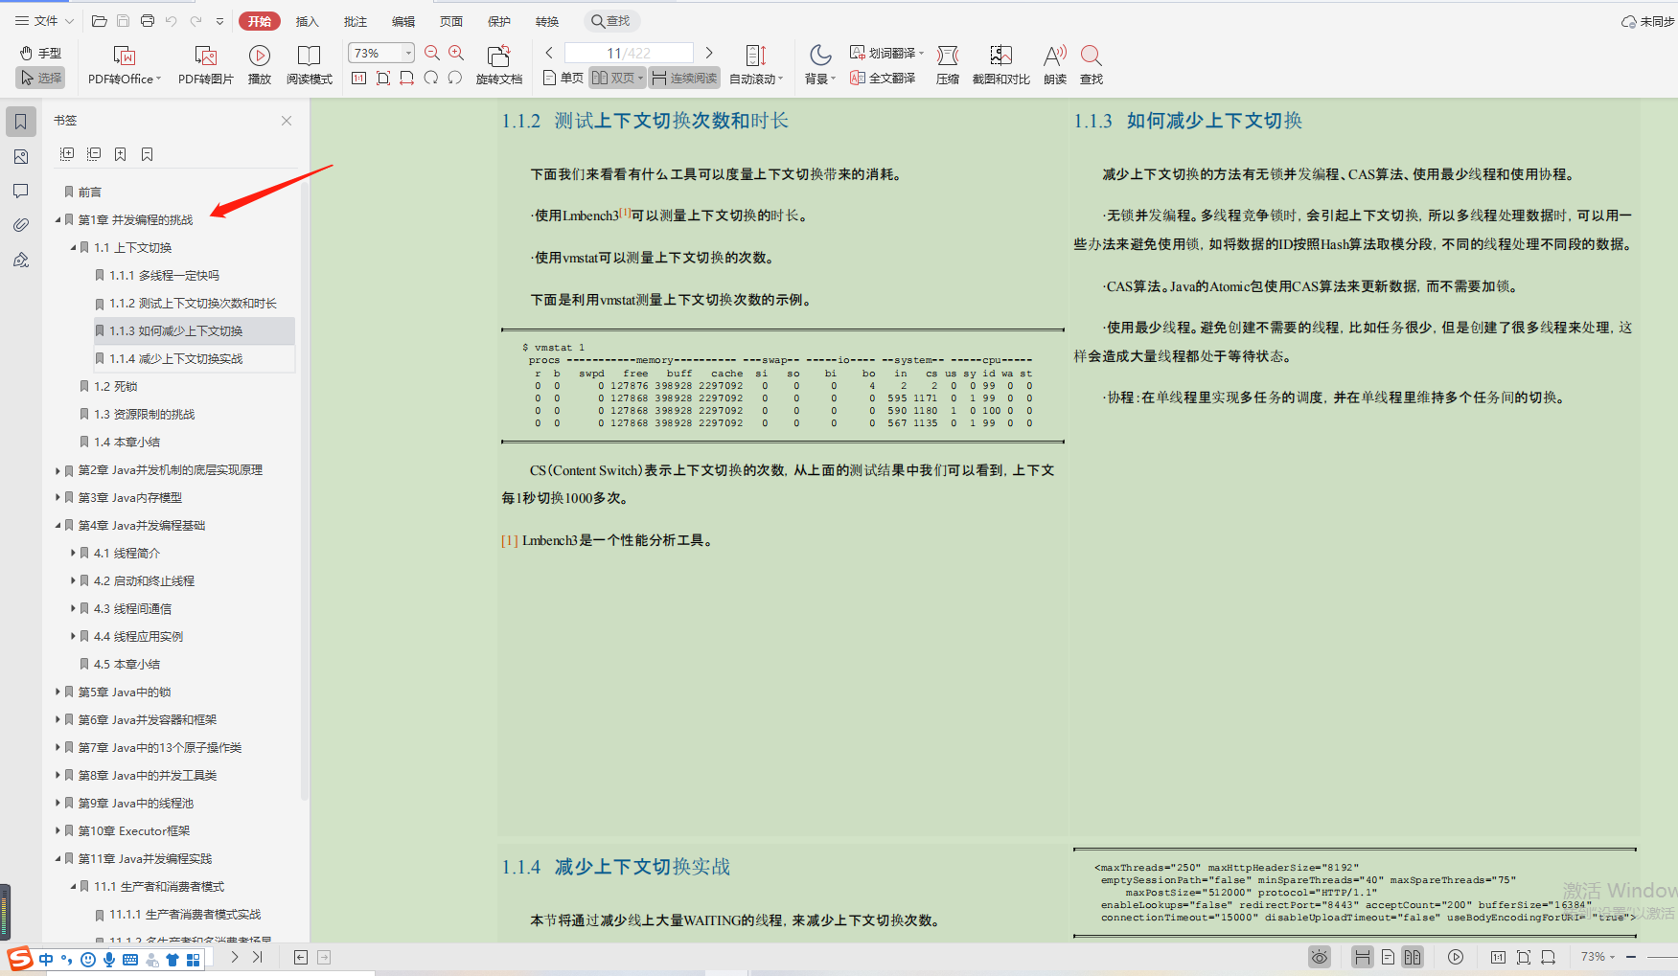
Task: Open quick access toolbar customize dropdown
Action: pyautogui.click(x=219, y=21)
